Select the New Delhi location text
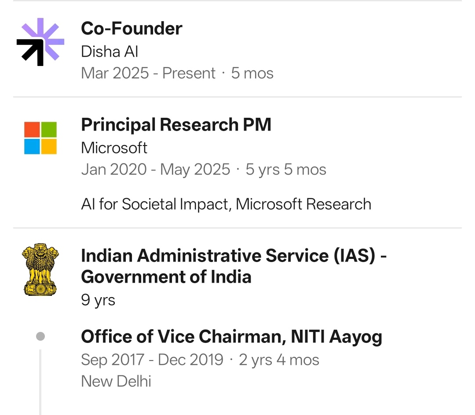This screenshot has width=475, height=415. [116, 382]
